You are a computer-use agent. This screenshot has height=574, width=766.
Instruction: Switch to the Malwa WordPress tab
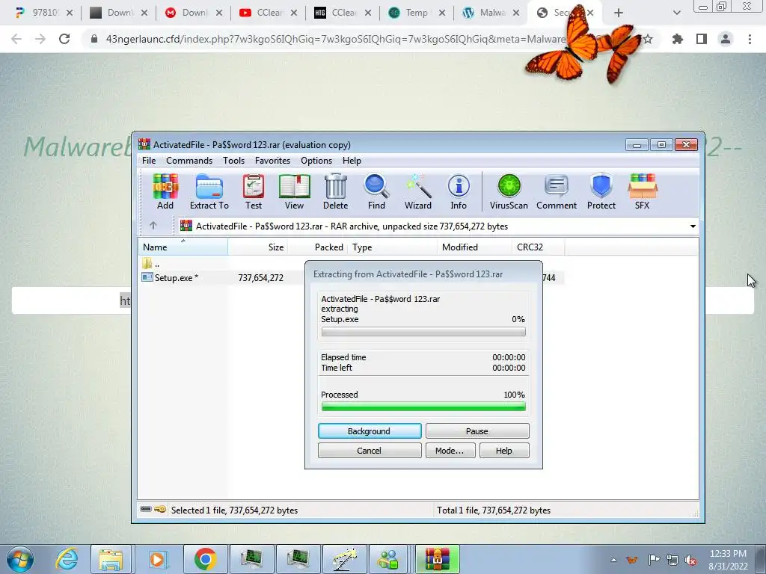tap(491, 13)
